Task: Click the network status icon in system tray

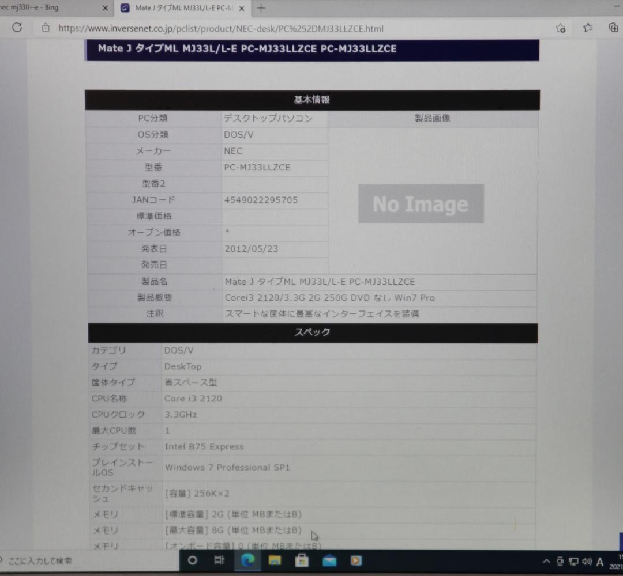Action: click(x=574, y=561)
